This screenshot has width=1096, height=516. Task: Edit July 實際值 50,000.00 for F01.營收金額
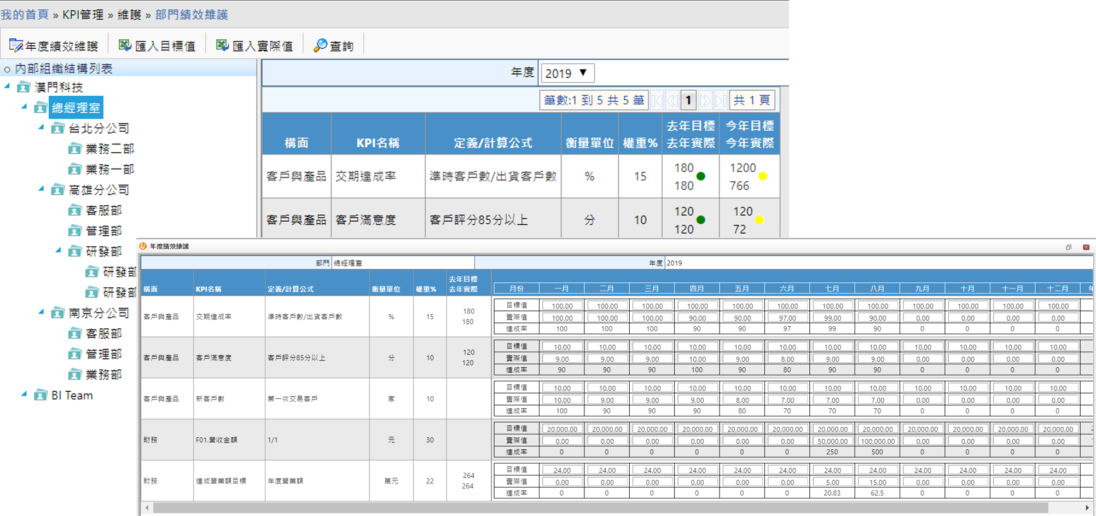[832, 441]
